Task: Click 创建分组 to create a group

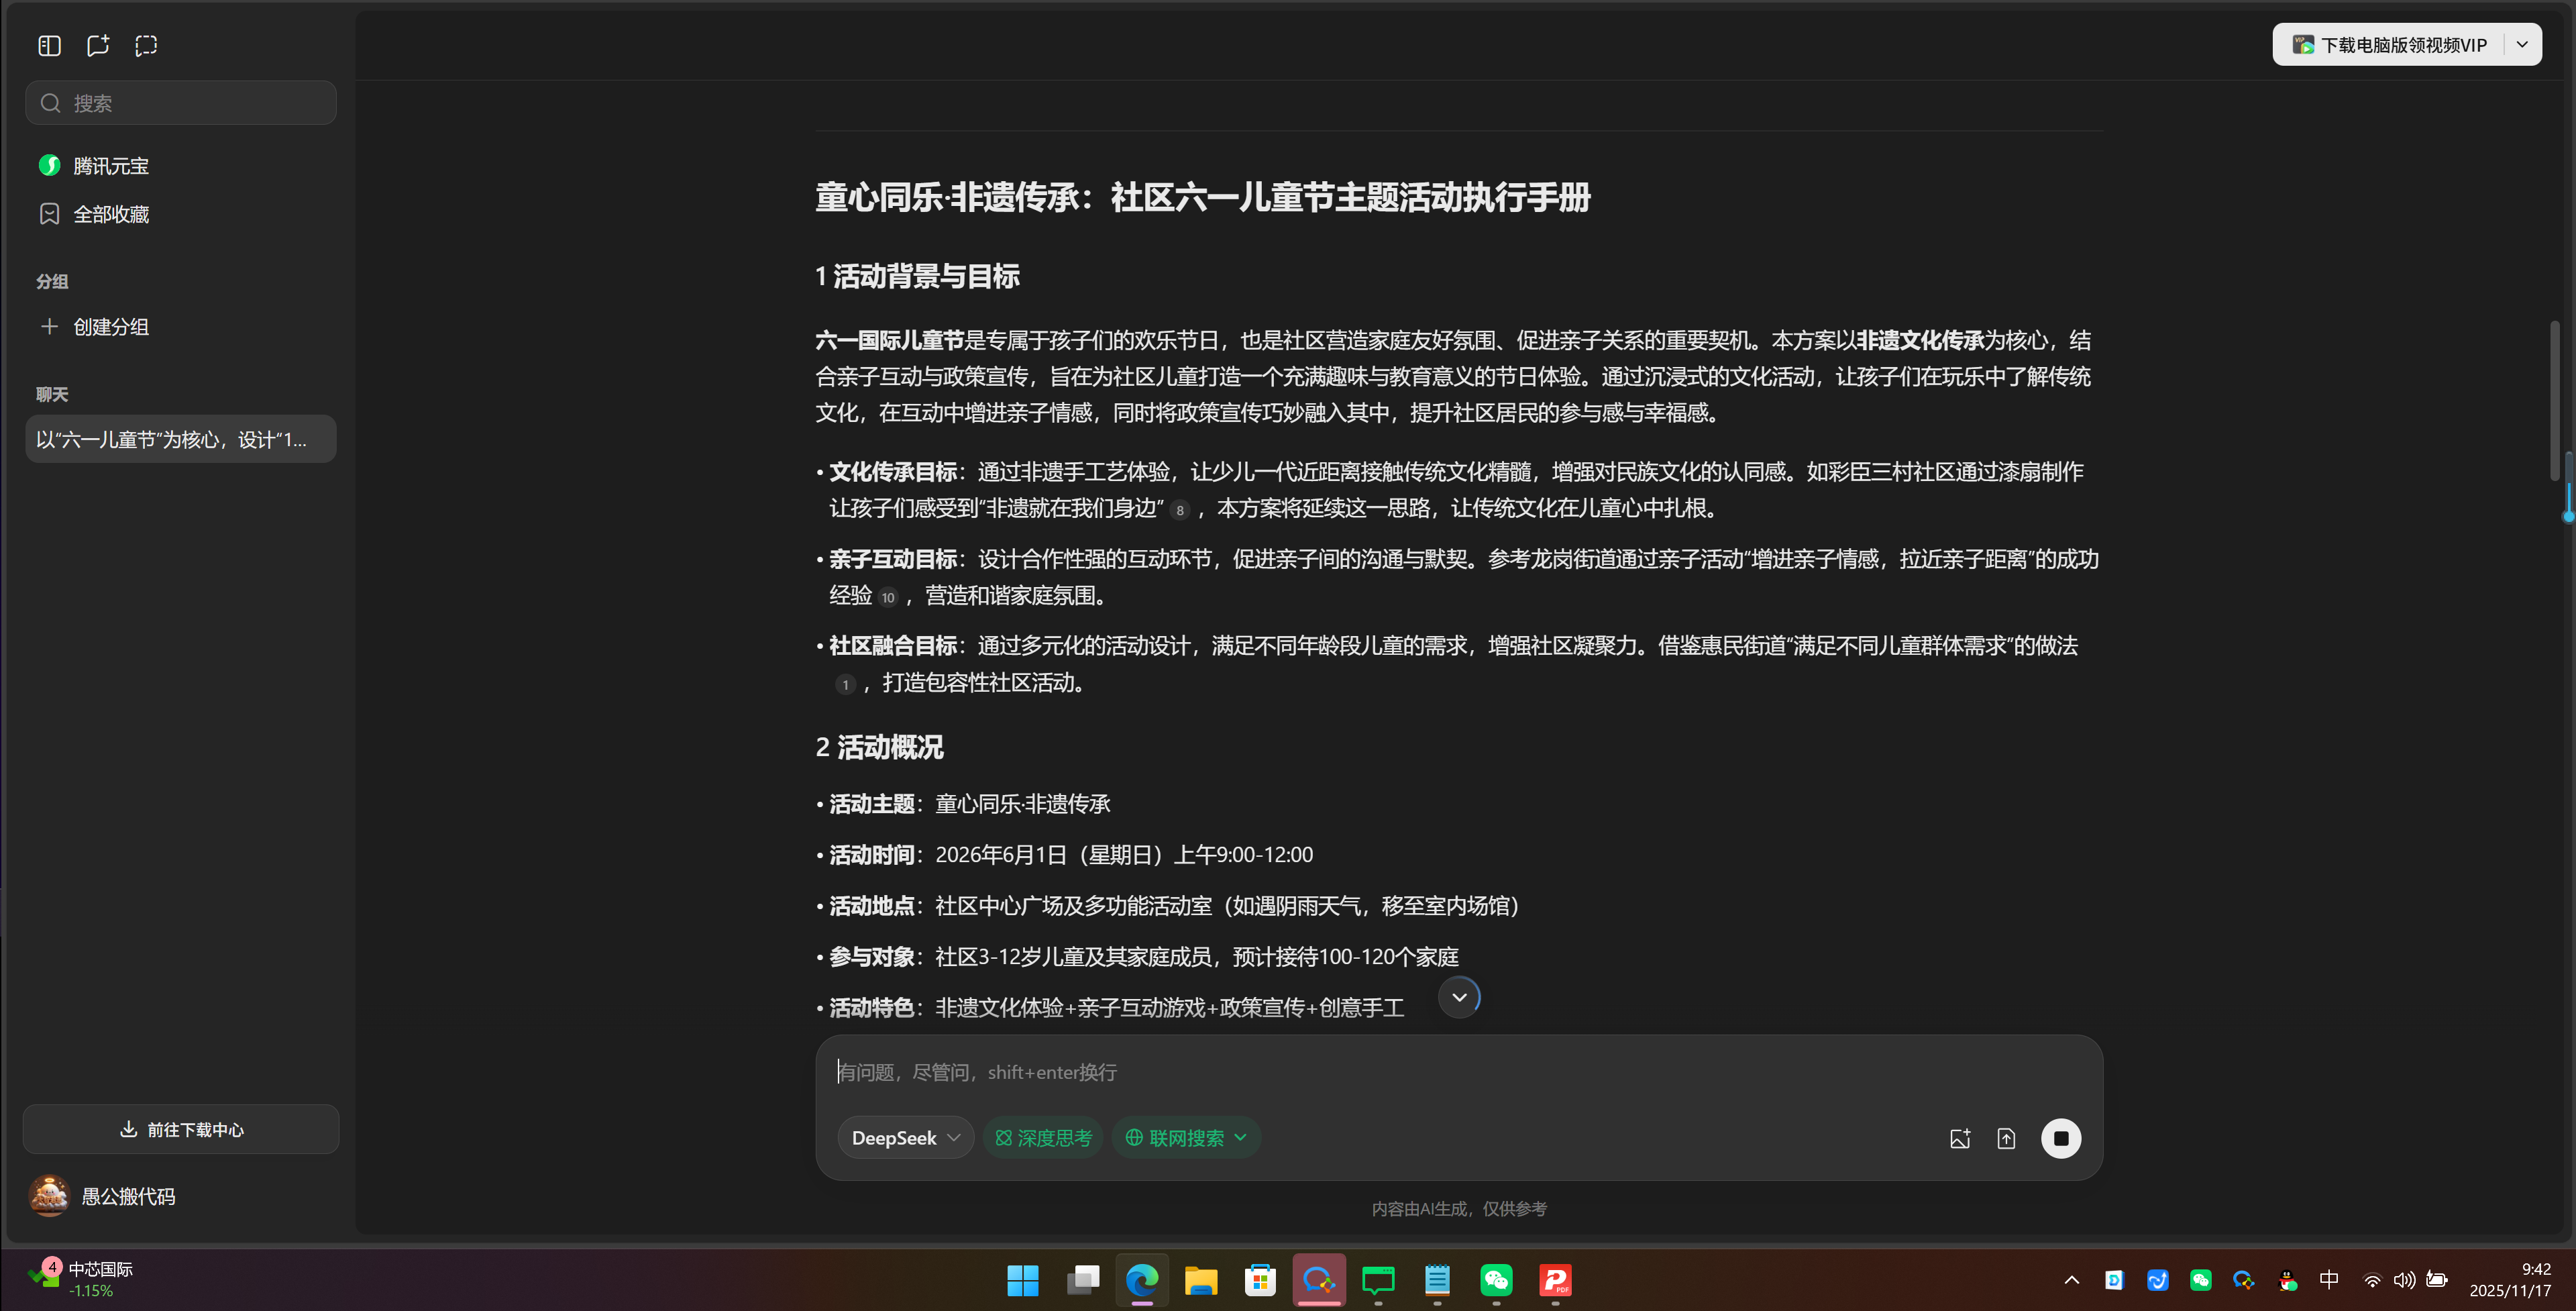Action: pyautogui.click(x=110, y=326)
